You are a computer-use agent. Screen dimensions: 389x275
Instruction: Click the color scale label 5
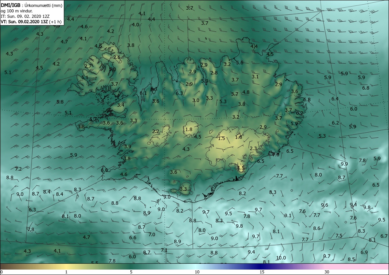[131, 272]
